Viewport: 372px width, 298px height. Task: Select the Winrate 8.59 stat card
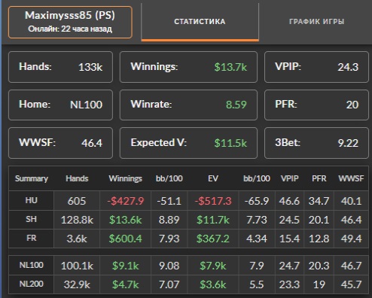[x=188, y=105]
